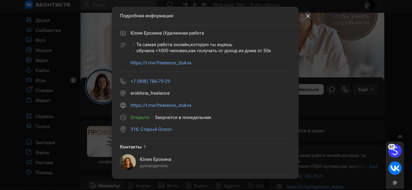Close the Подробная информация dialog

tap(308, 16)
